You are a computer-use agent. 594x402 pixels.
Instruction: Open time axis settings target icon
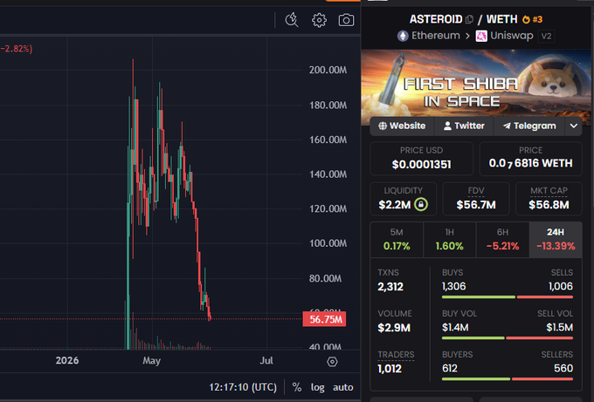pyautogui.click(x=332, y=362)
